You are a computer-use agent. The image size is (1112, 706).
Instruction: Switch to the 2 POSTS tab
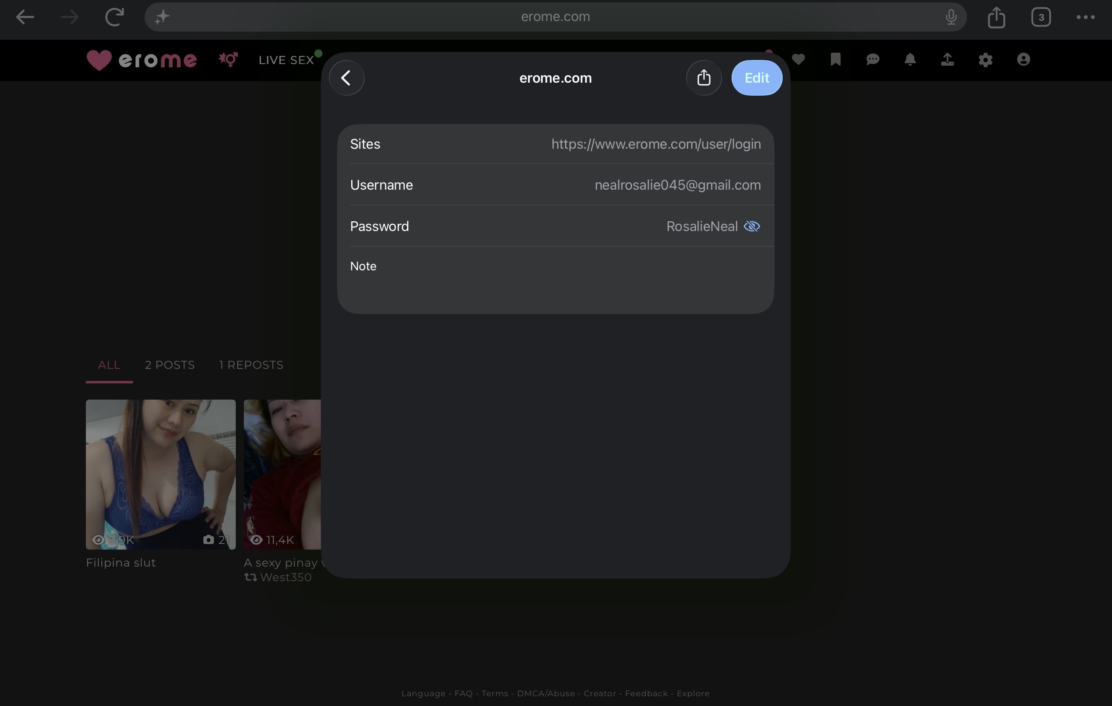coord(169,365)
